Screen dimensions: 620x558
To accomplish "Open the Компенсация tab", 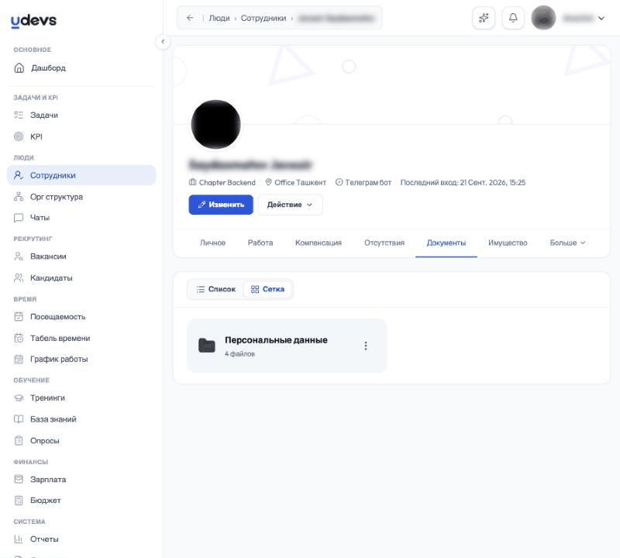I will (x=319, y=243).
